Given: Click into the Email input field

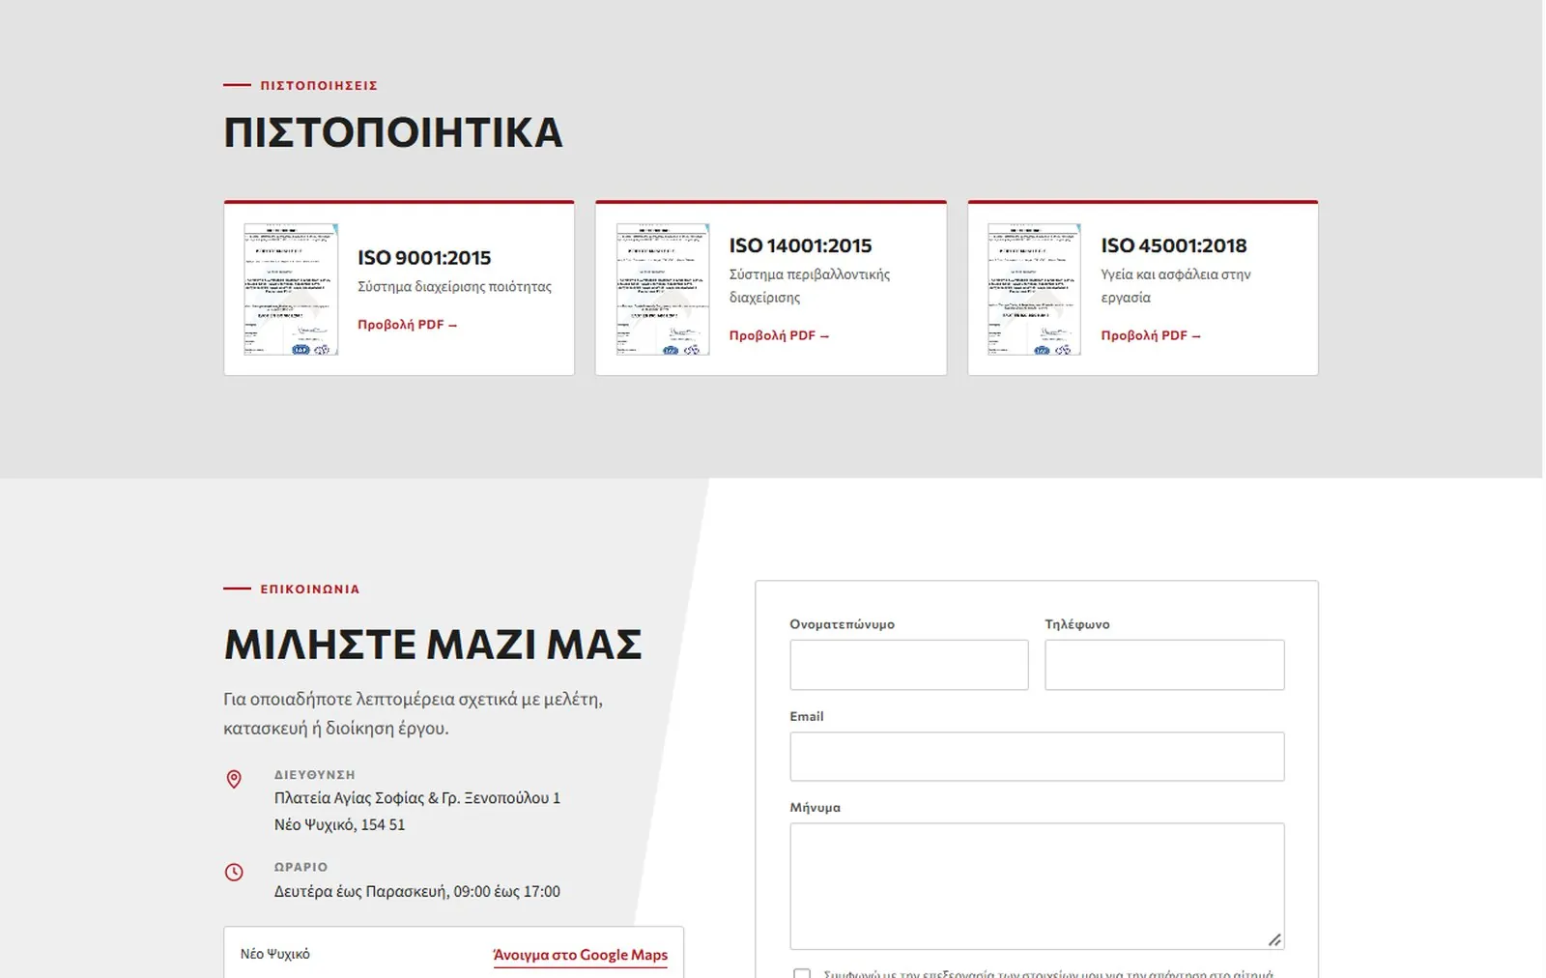Looking at the screenshot, I should click(x=1037, y=757).
